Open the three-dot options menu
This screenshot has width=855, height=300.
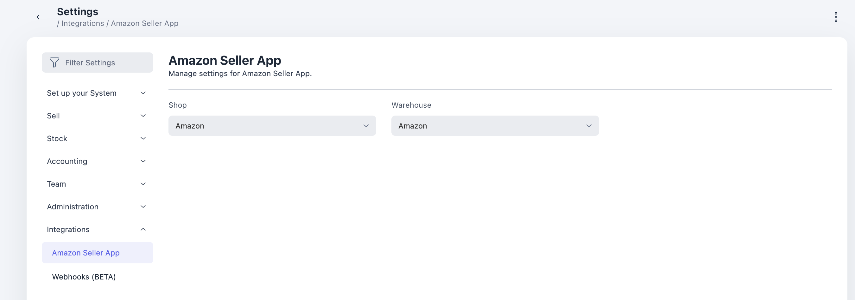[836, 17]
